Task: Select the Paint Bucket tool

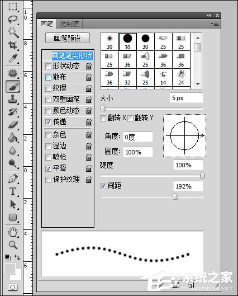Action: [x=13, y=138]
